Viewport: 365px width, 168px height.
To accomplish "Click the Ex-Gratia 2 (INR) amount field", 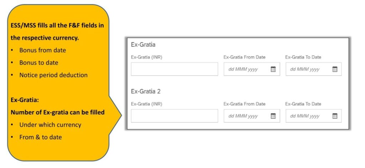I will tap(174, 116).
